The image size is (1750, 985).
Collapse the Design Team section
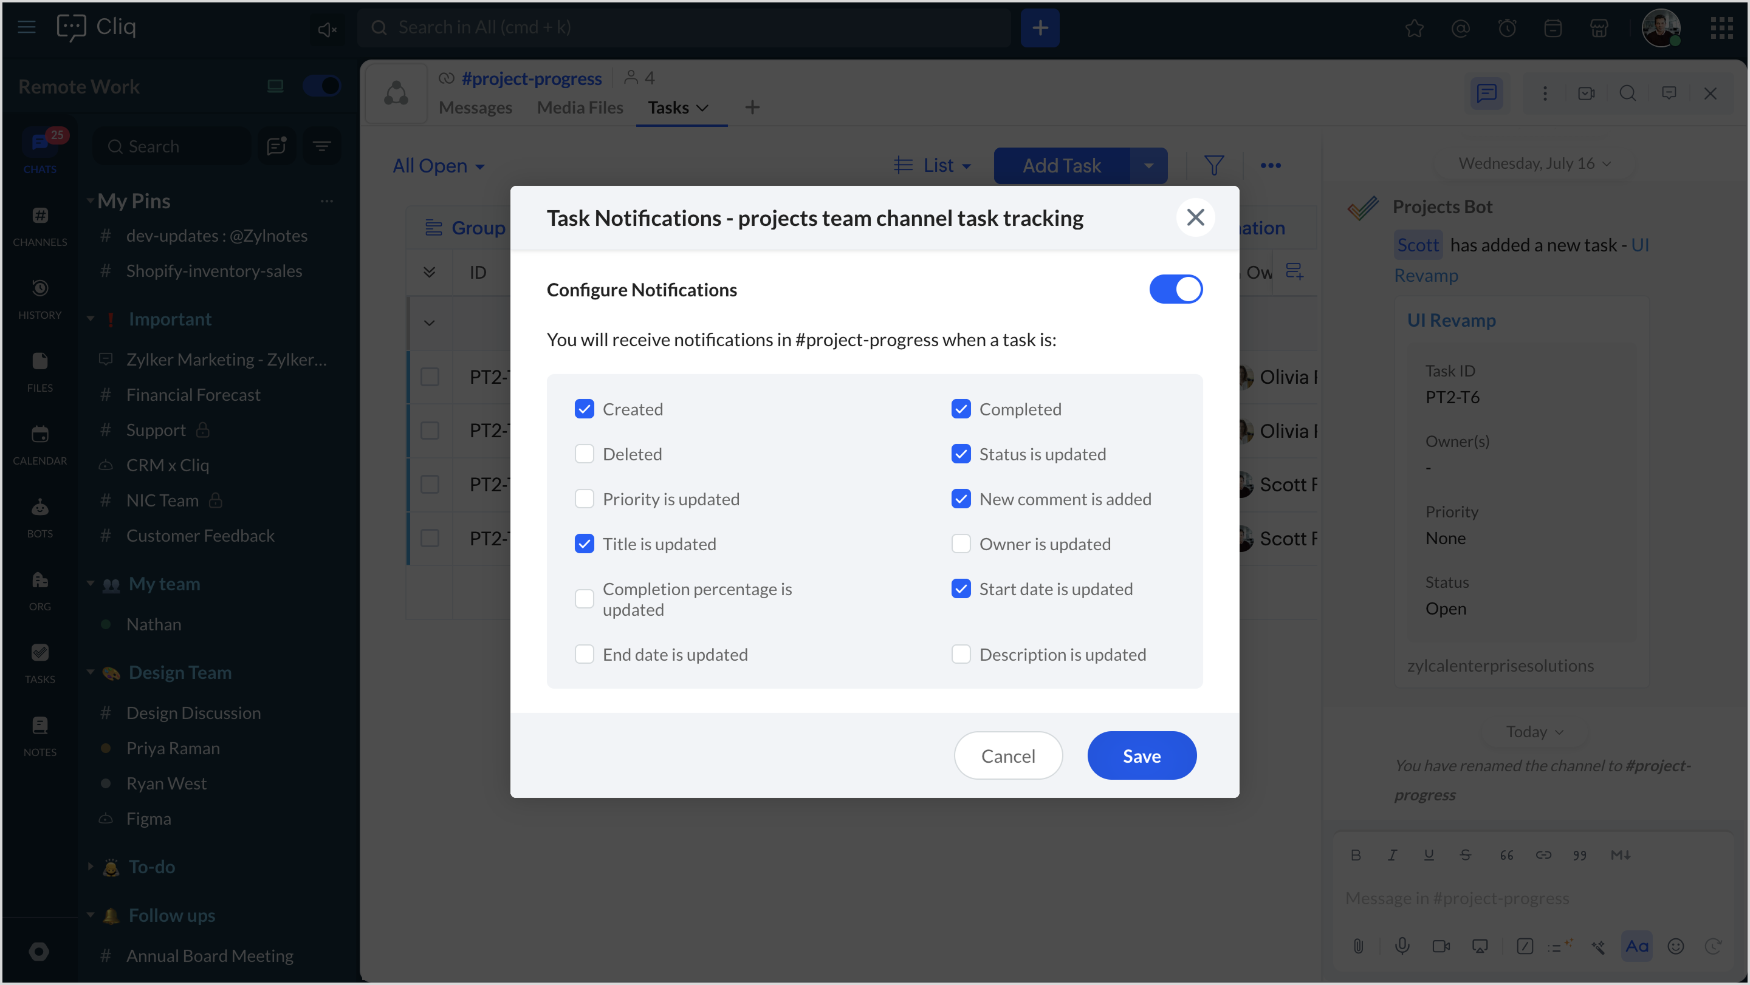[91, 672]
